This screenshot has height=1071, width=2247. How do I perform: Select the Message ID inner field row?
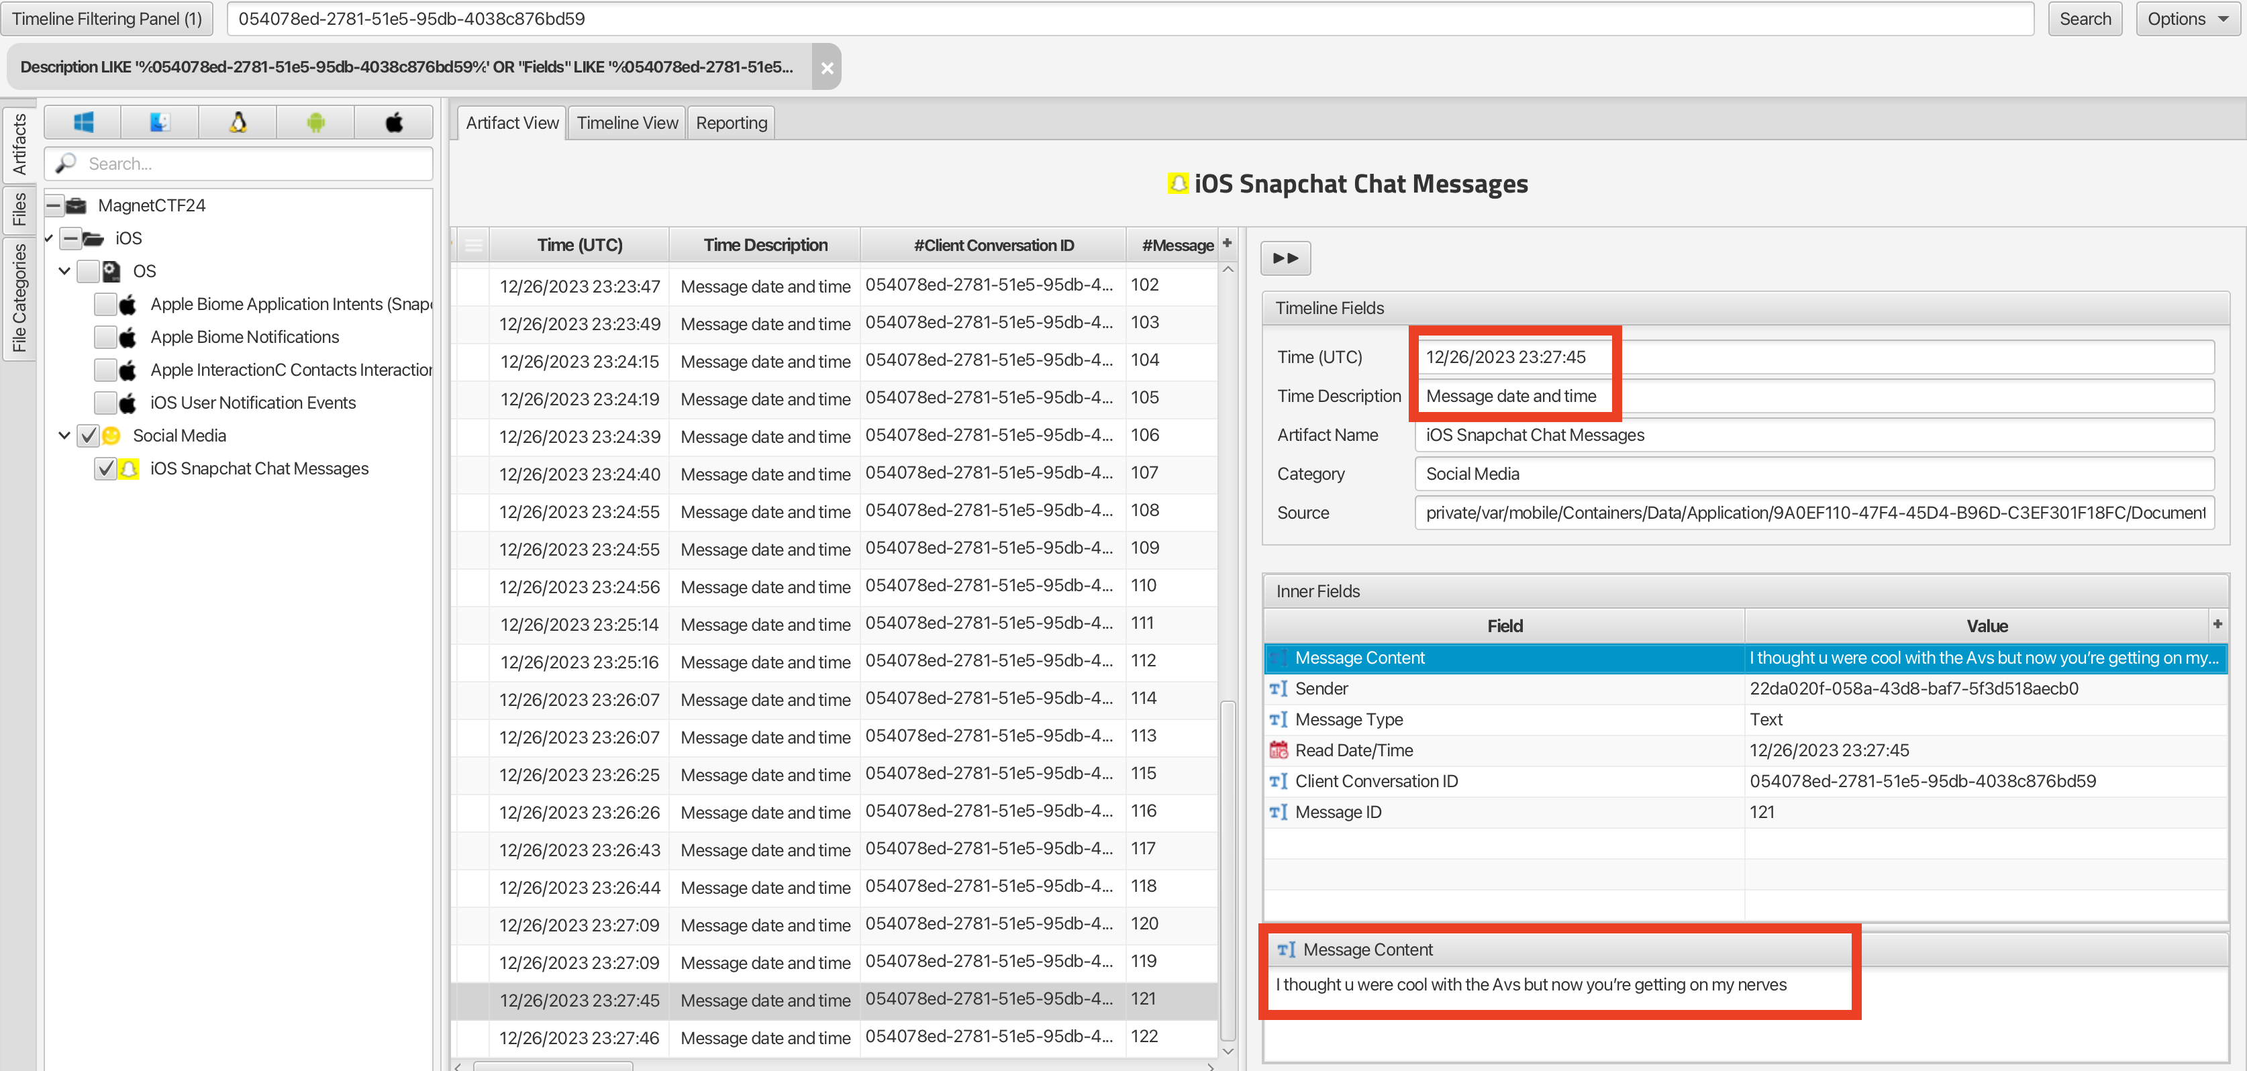coord(1746,812)
